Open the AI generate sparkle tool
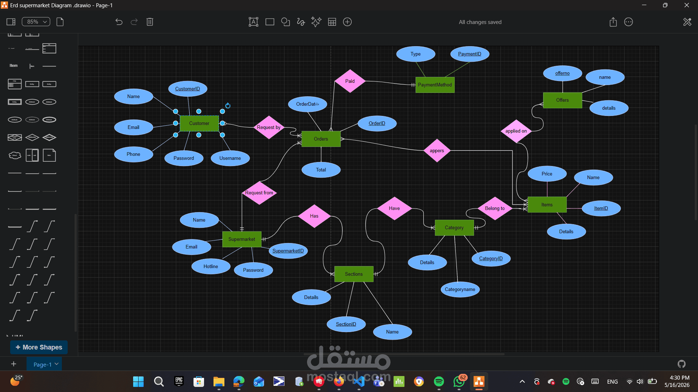698x392 pixels. pos(316,22)
